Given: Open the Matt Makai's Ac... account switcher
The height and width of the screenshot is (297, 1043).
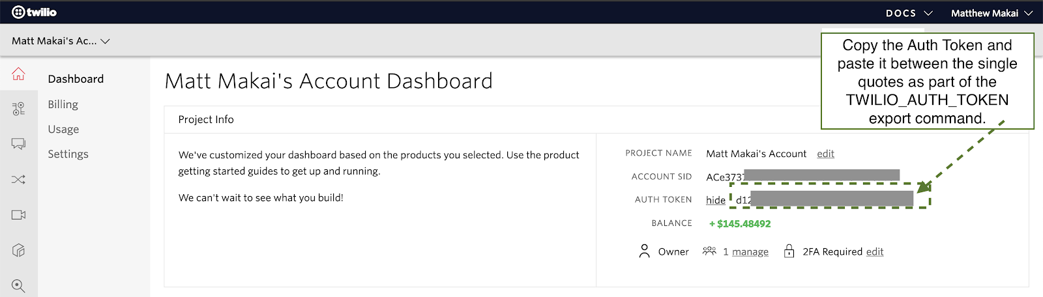Looking at the screenshot, I should pyautogui.click(x=61, y=41).
